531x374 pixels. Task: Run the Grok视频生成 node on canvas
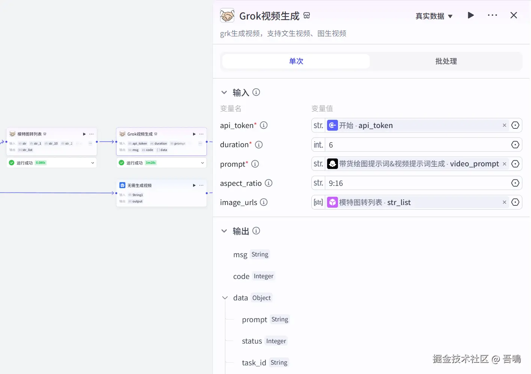coord(194,134)
